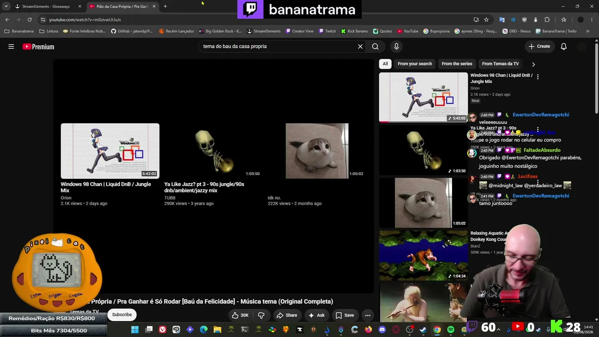Open the Kick Banano bookmark
This screenshot has width=599, height=337.
coord(354,31)
